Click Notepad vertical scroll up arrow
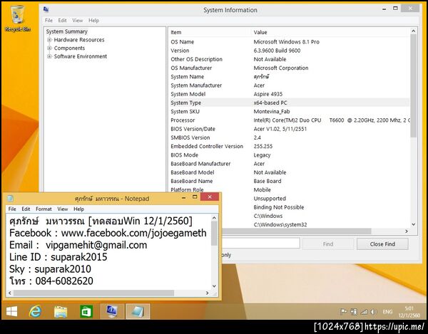 point(214,218)
